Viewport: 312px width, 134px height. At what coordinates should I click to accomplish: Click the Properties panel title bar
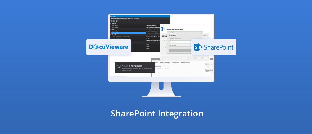pyautogui.click(x=140, y=16)
